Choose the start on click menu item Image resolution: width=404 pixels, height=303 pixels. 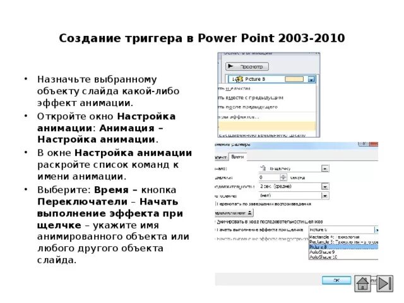266,88
